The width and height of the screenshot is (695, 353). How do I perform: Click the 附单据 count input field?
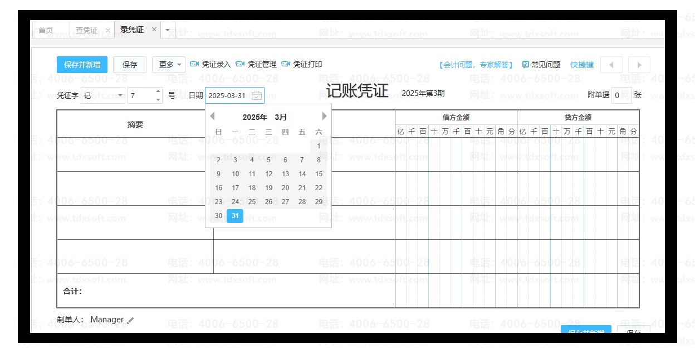621,95
